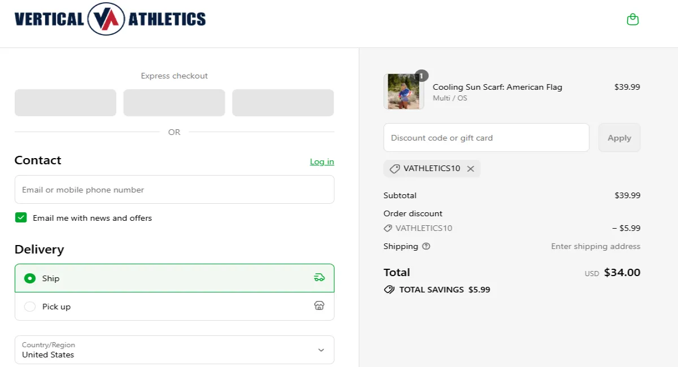The width and height of the screenshot is (678, 367).
Task: Open the Shipping help question mark icon
Action: (x=425, y=246)
